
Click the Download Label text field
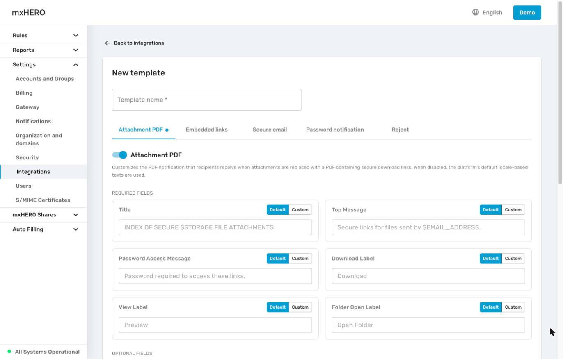[428, 276]
